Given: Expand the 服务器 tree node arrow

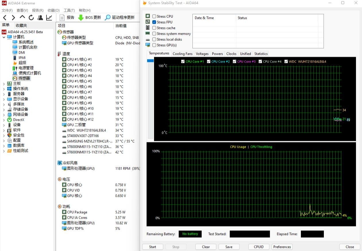Looking at the screenshot, I should tap(4, 94).
